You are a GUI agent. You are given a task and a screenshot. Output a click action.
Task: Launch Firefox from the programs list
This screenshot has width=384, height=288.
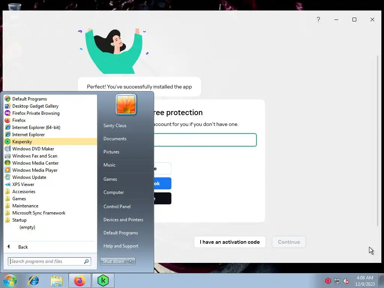click(19, 120)
